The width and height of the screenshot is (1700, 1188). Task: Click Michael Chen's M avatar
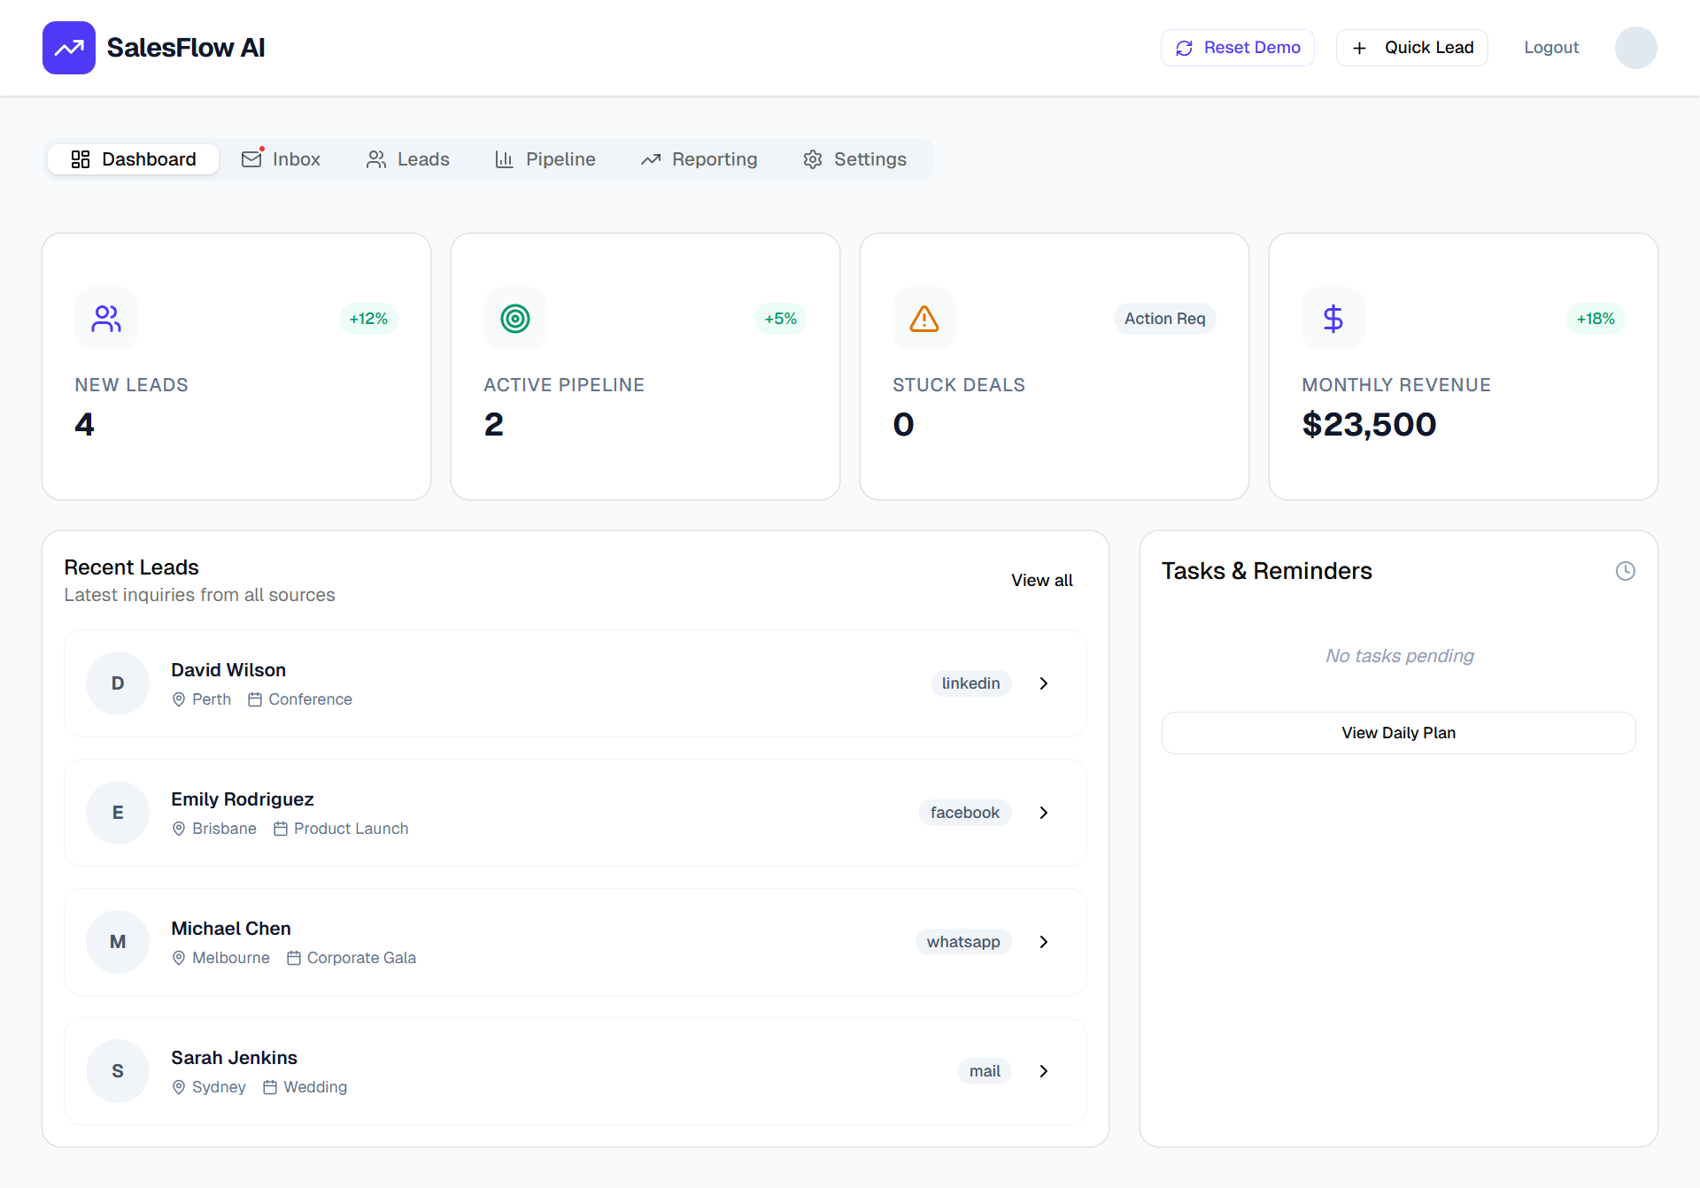coord(118,942)
